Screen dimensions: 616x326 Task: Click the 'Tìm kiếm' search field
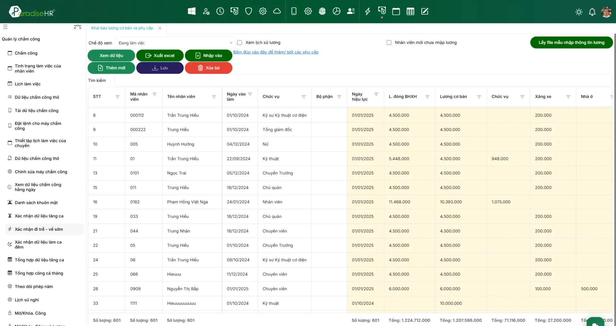363,80
